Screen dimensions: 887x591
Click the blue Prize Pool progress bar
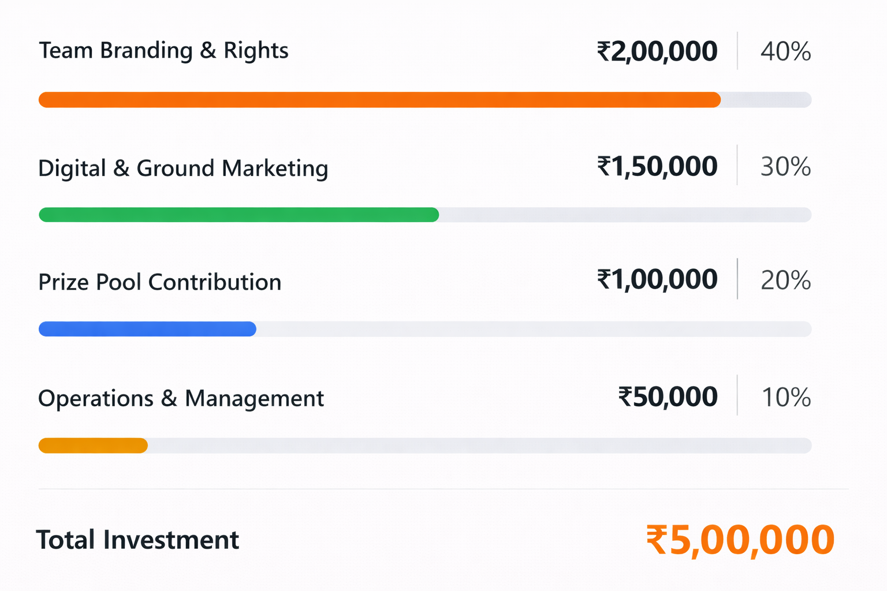[x=147, y=329]
